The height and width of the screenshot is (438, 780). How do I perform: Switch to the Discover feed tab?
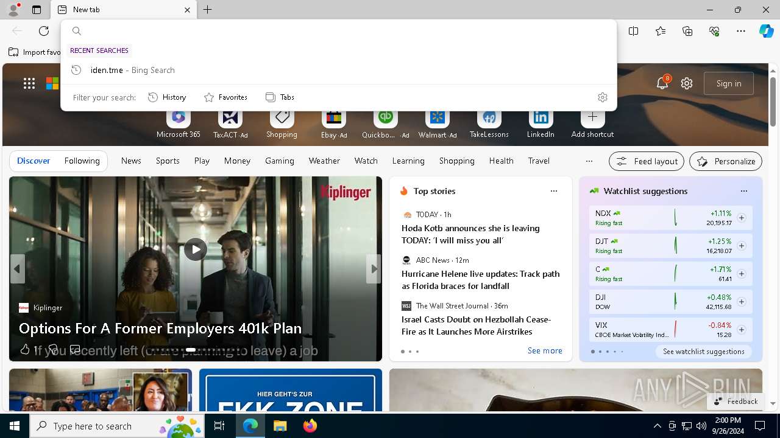point(34,161)
